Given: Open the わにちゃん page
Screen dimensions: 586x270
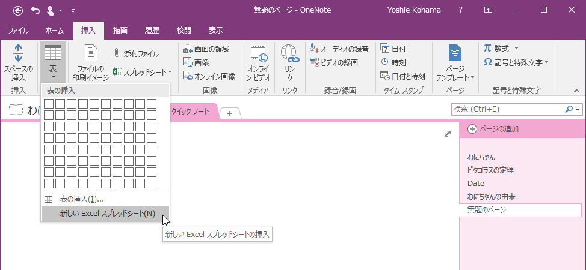Looking at the screenshot, I should [481, 157].
